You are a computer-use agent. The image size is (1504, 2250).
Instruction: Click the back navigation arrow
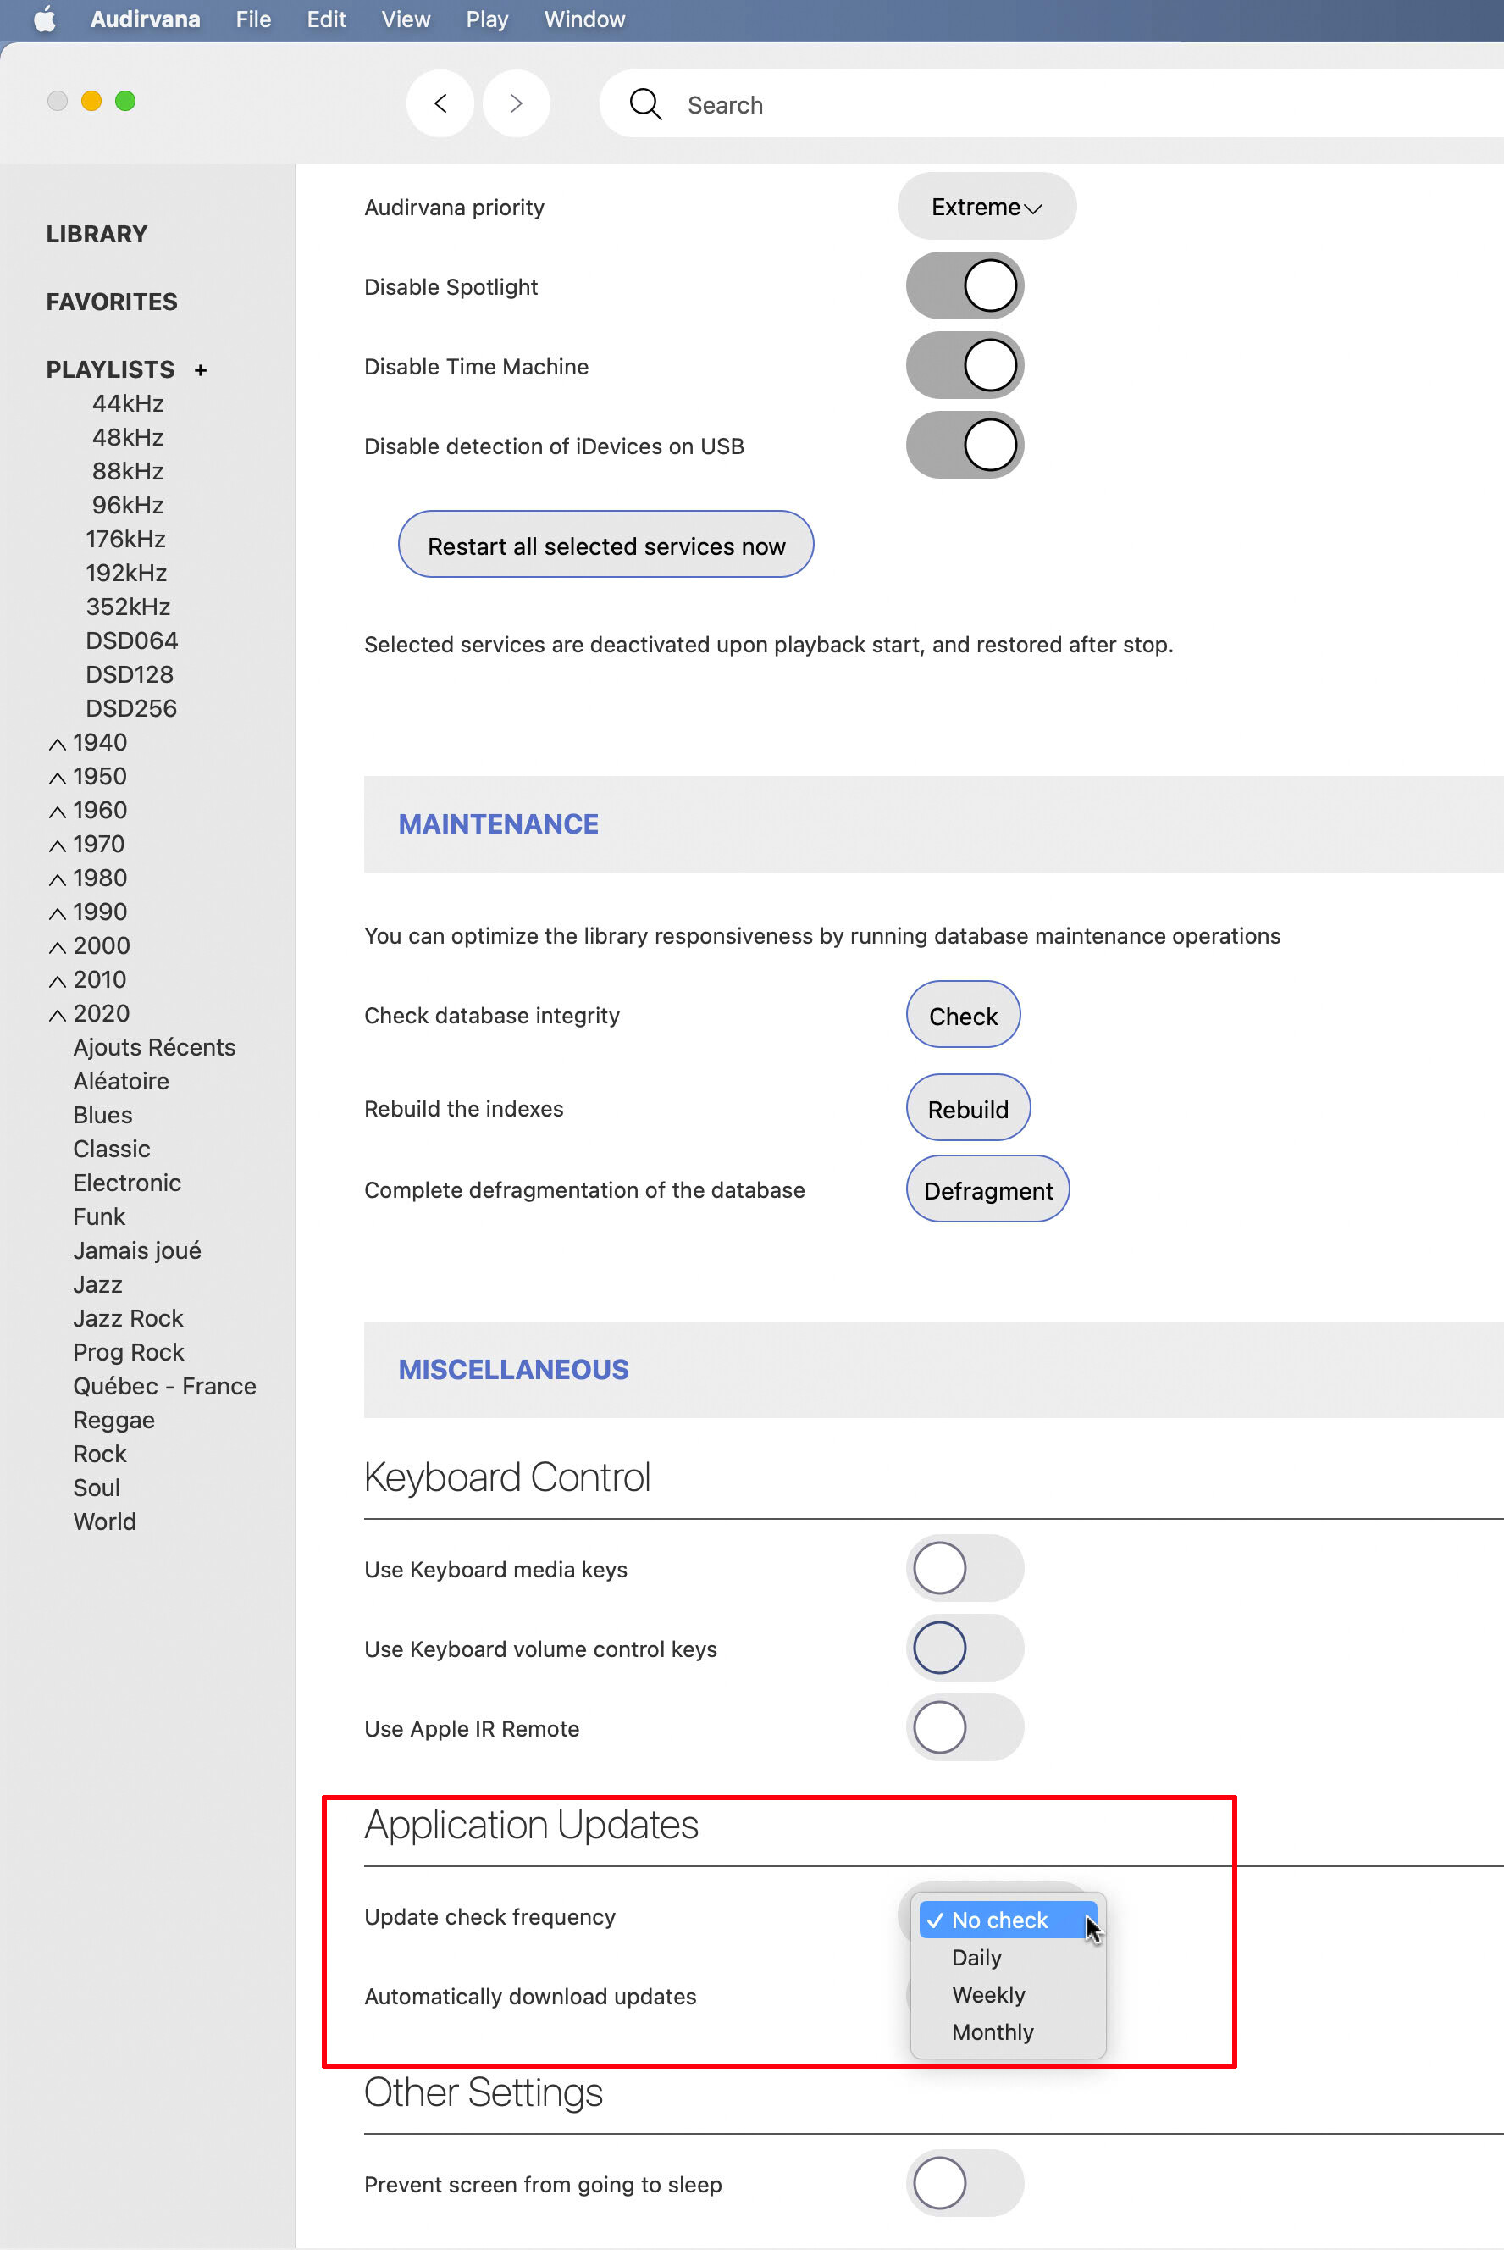[440, 103]
